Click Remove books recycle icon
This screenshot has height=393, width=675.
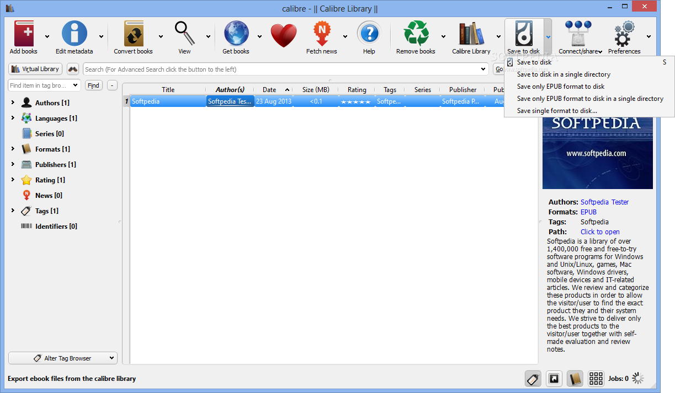coord(416,34)
